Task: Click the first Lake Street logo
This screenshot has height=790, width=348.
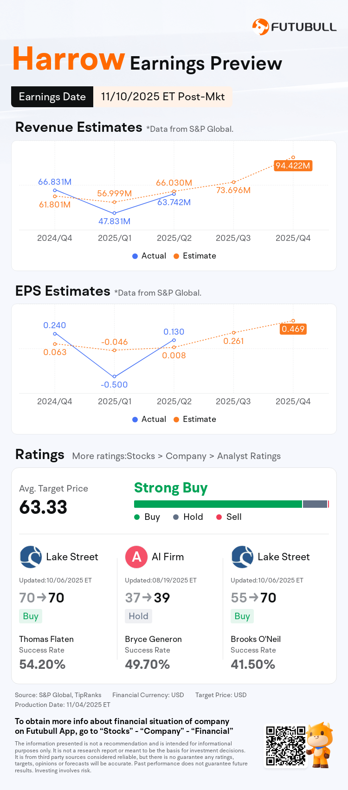Action: click(31, 557)
